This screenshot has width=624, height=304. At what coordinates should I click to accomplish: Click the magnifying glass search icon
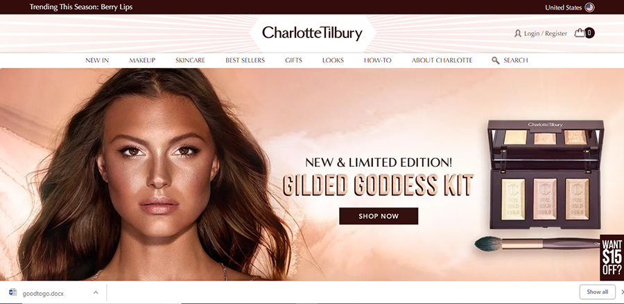(496, 60)
